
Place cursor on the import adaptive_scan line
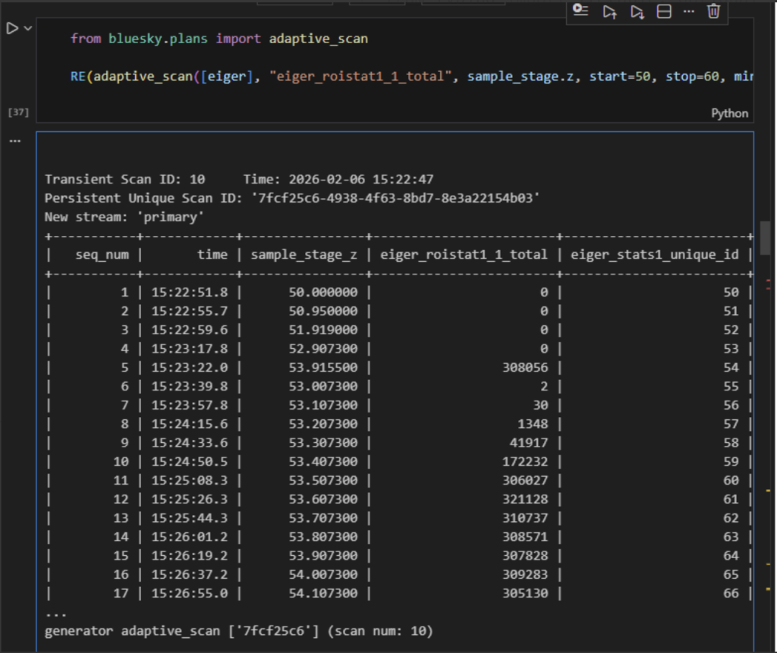click(x=219, y=39)
